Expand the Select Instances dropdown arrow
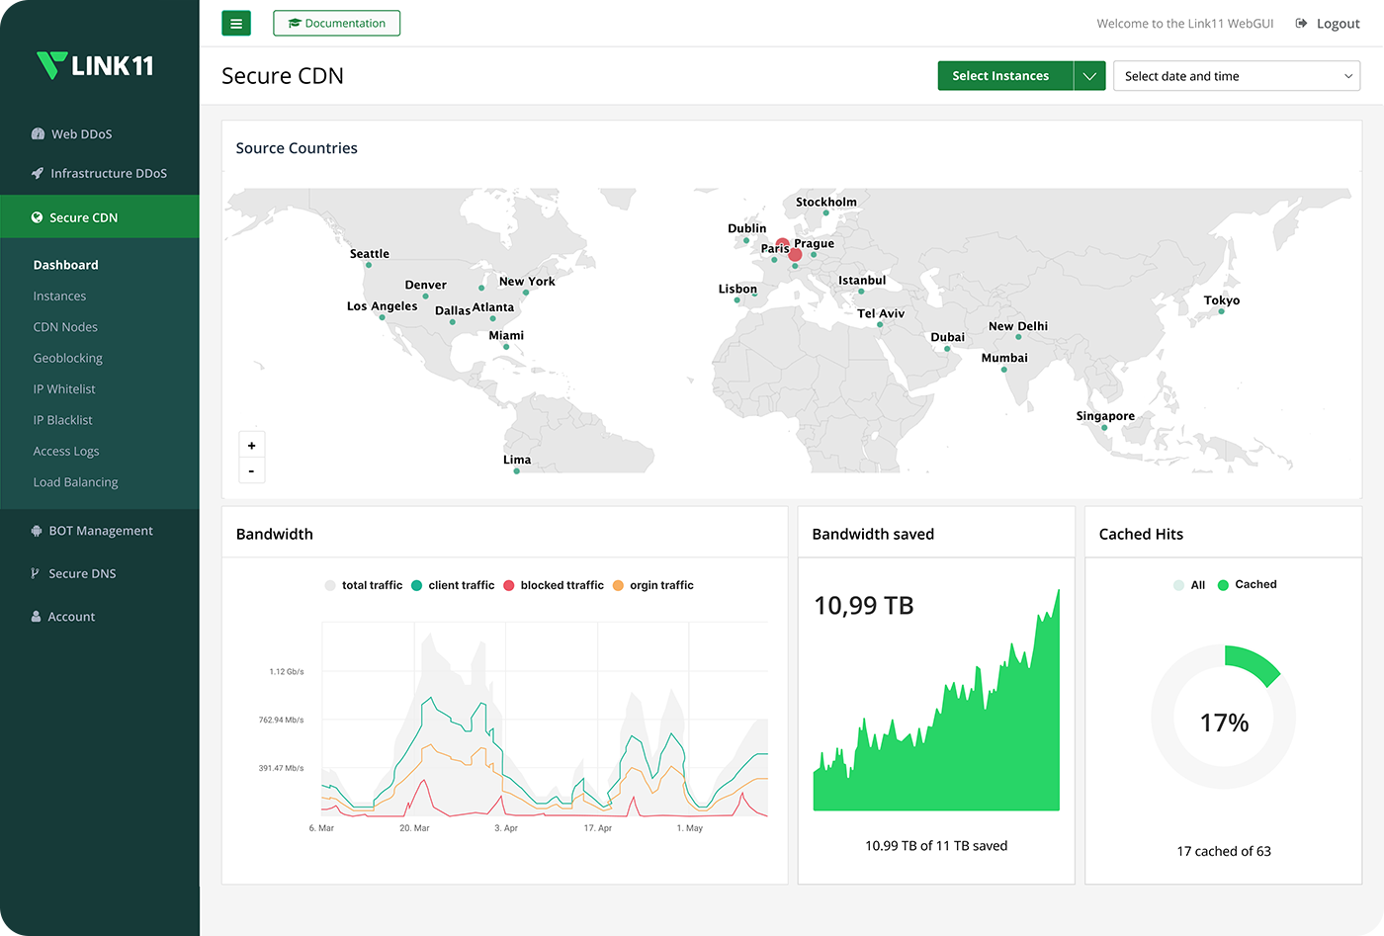1384x936 pixels. click(x=1089, y=76)
